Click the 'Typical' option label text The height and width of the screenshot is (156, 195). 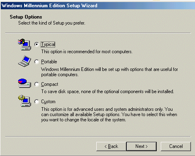48,44
